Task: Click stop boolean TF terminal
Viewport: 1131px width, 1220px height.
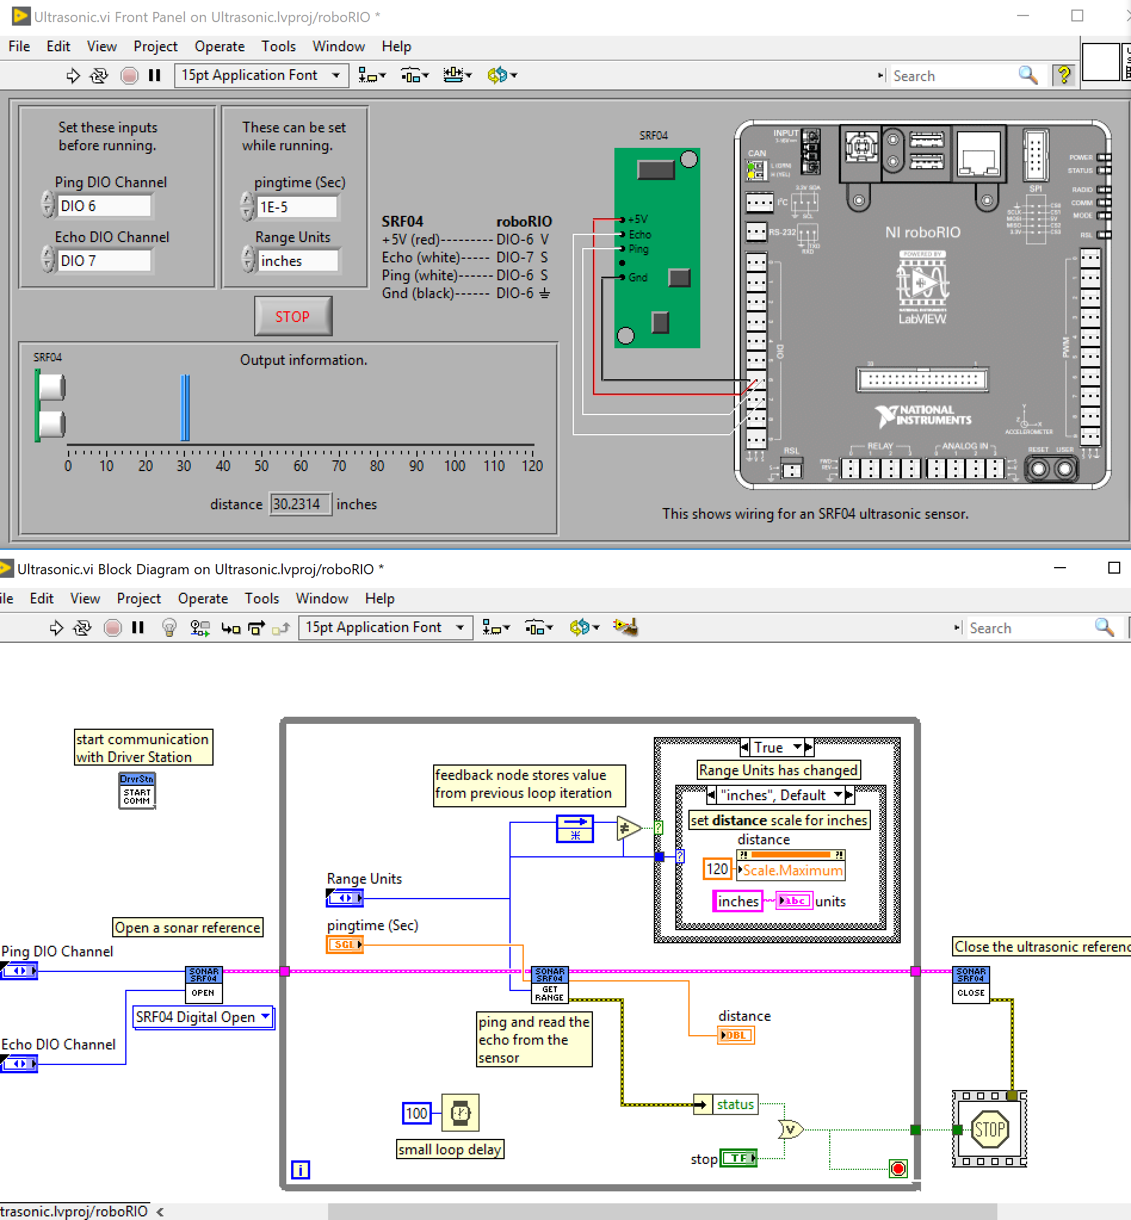Action: coord(738,1158)
